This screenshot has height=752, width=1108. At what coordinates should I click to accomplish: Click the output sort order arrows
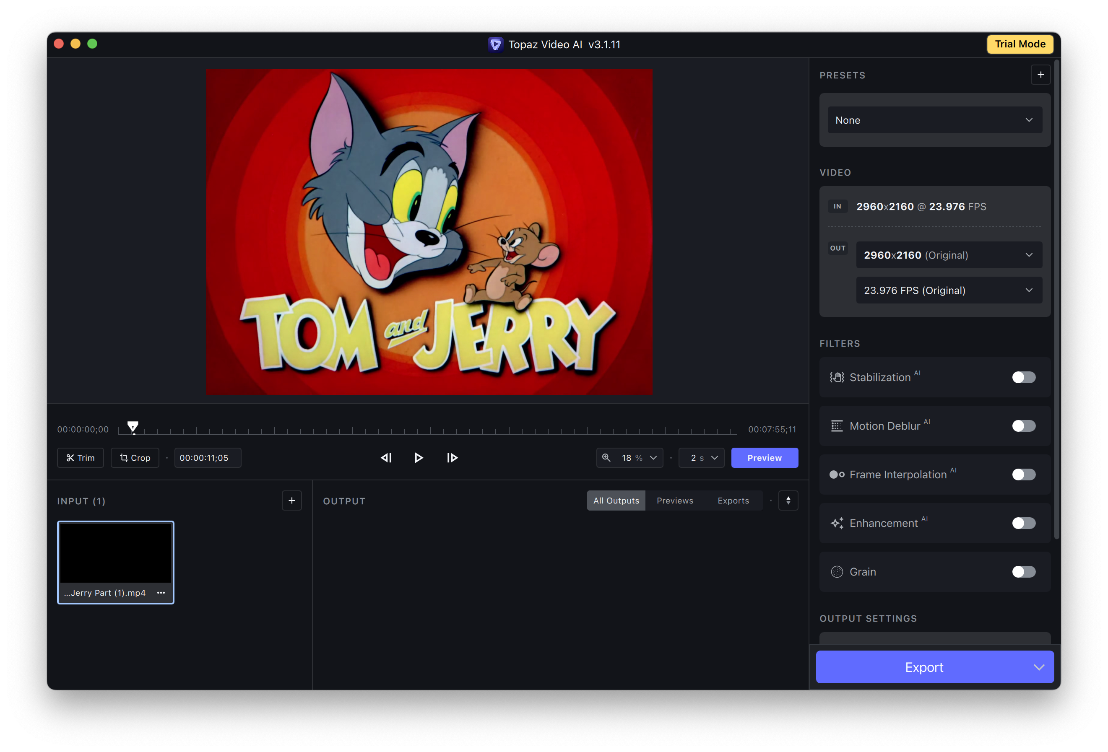[788, 500]
